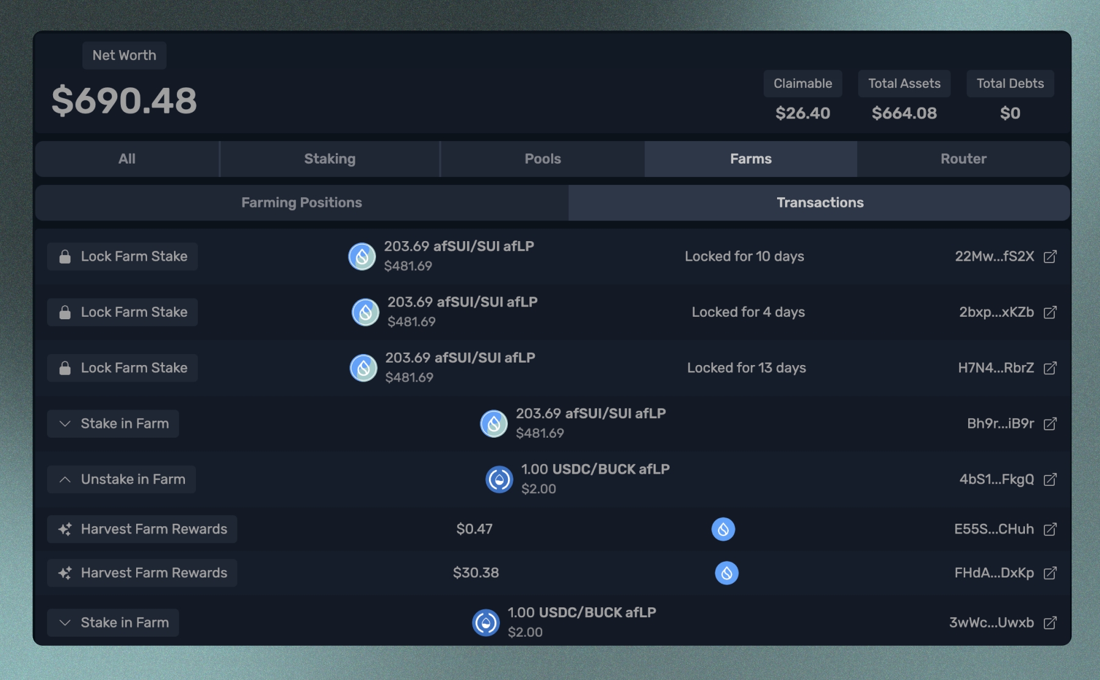The height and width of the screenshot is (680, 1100).
Task: Switch to the Pools tab
Action: [542, 159]
